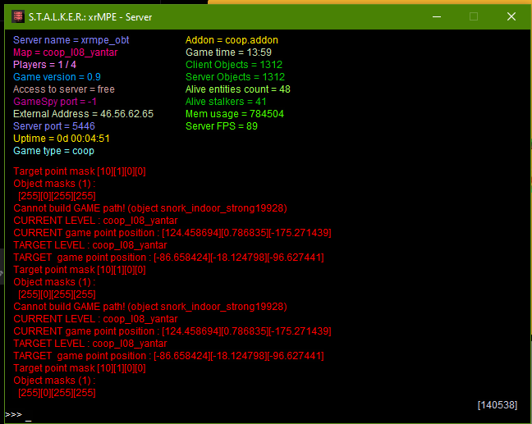Click 'Server FPS = 89' line
The image size is (532, 424).
pos(222,126)
